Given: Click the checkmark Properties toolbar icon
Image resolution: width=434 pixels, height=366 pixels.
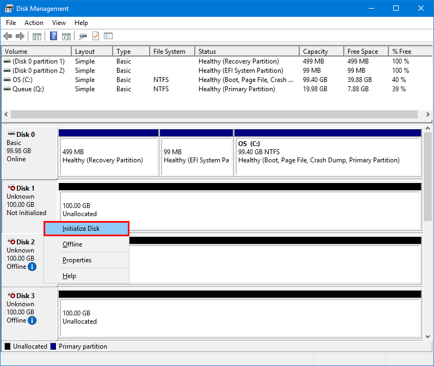Looking at the screenshot, I should coord(96,36).
